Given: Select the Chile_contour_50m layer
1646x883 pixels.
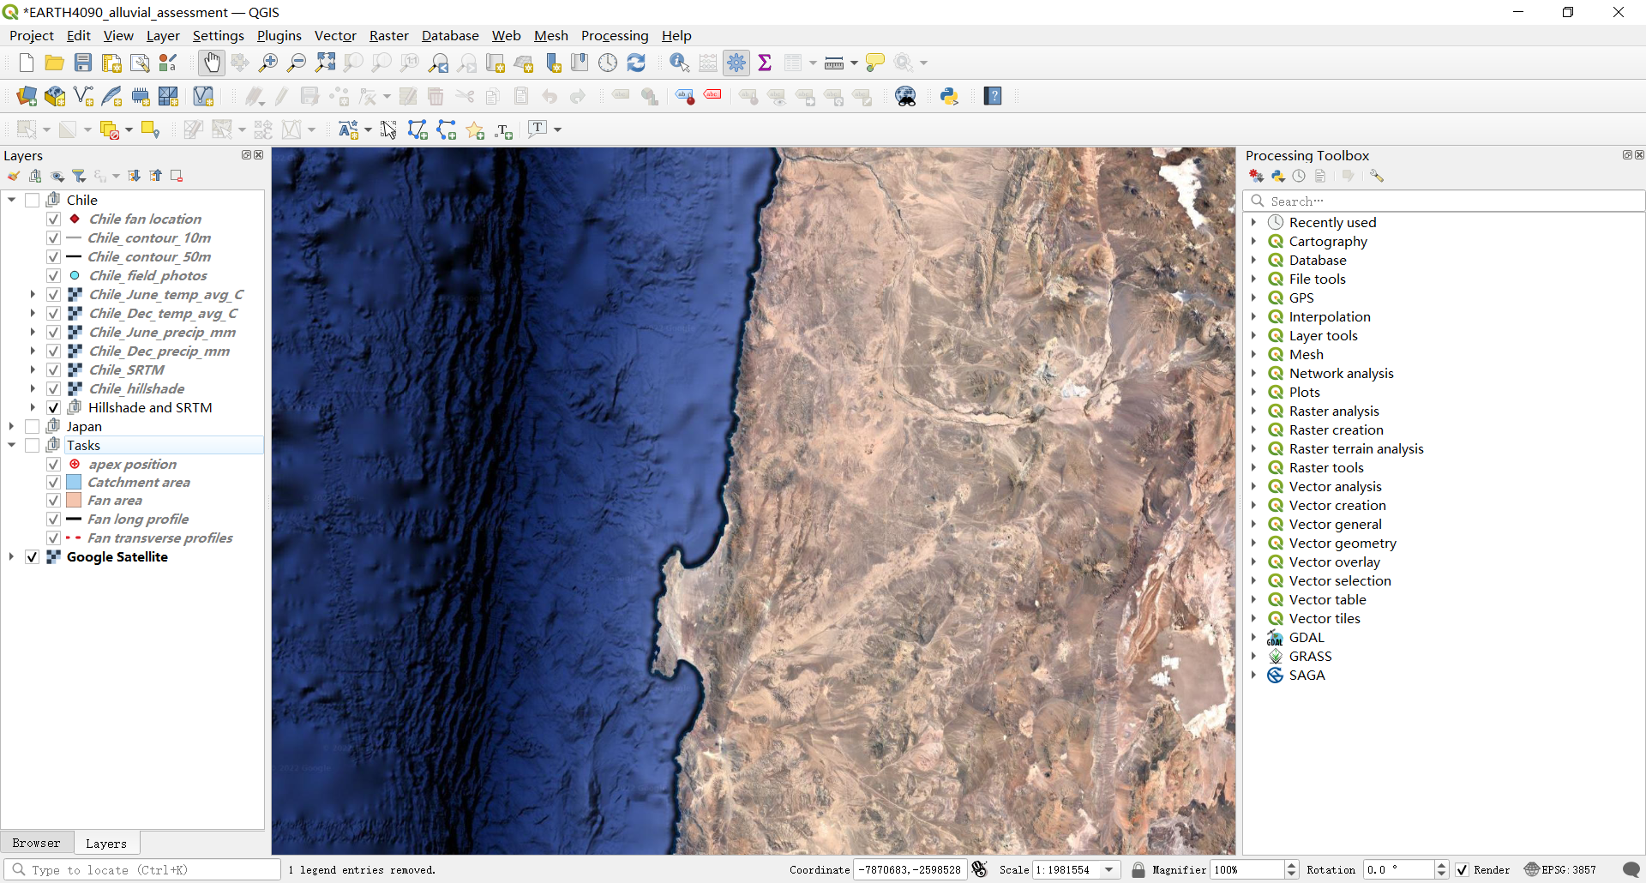Looking at the screenshot, I should tap(149, 256).
